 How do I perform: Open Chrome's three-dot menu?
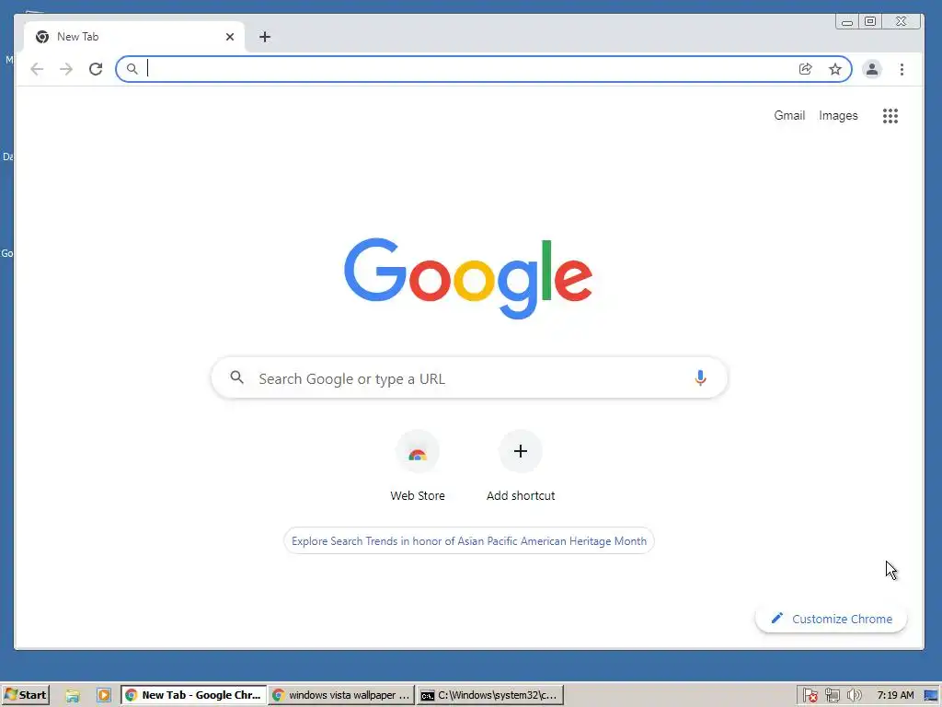[x=902, y=69]
